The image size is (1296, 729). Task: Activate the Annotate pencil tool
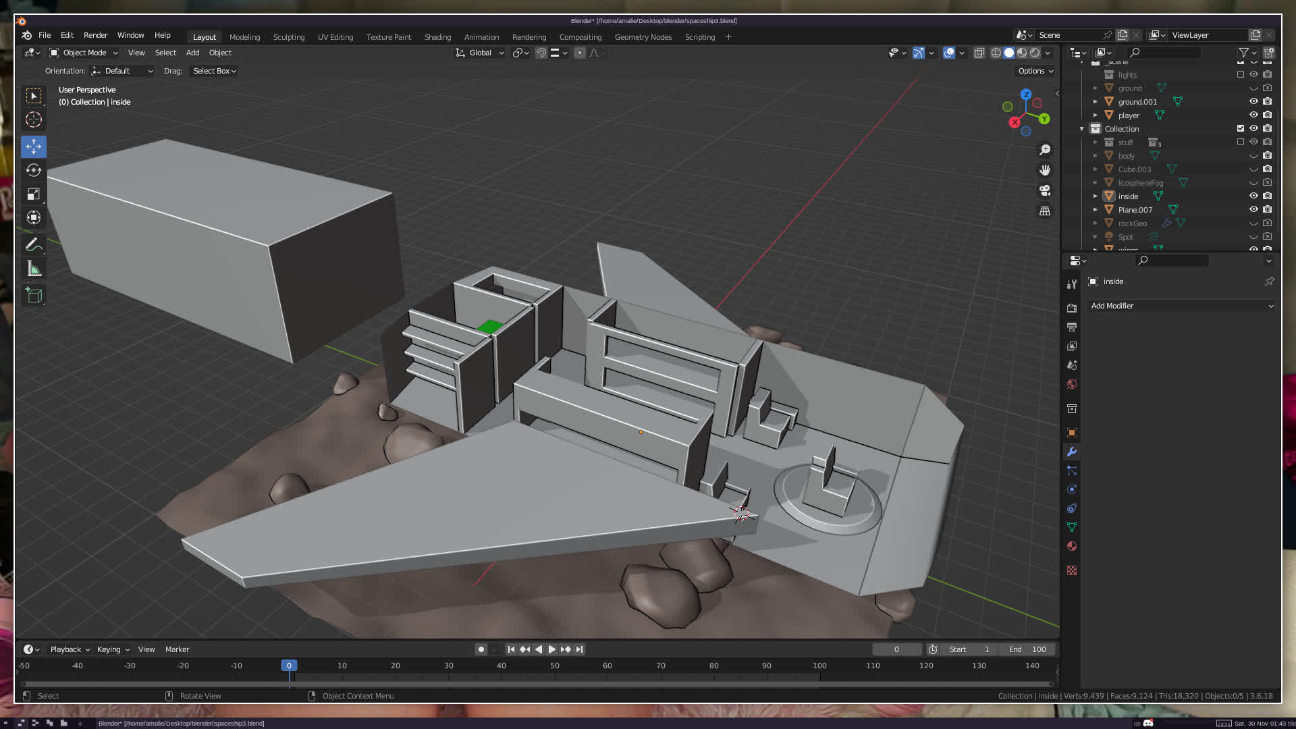tap(34, 244)
